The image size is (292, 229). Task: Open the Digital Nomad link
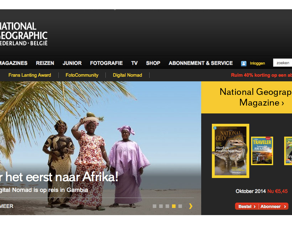coord(127,75)
